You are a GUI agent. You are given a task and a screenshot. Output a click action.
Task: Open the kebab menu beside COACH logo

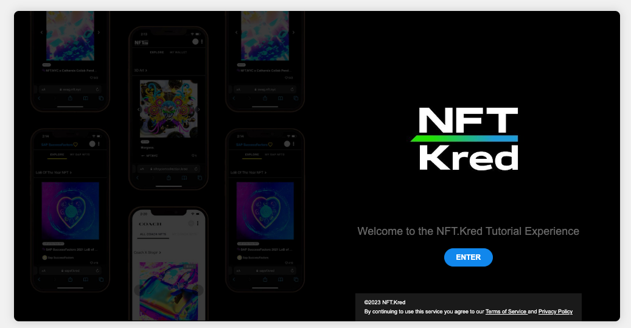coord(198,223)
